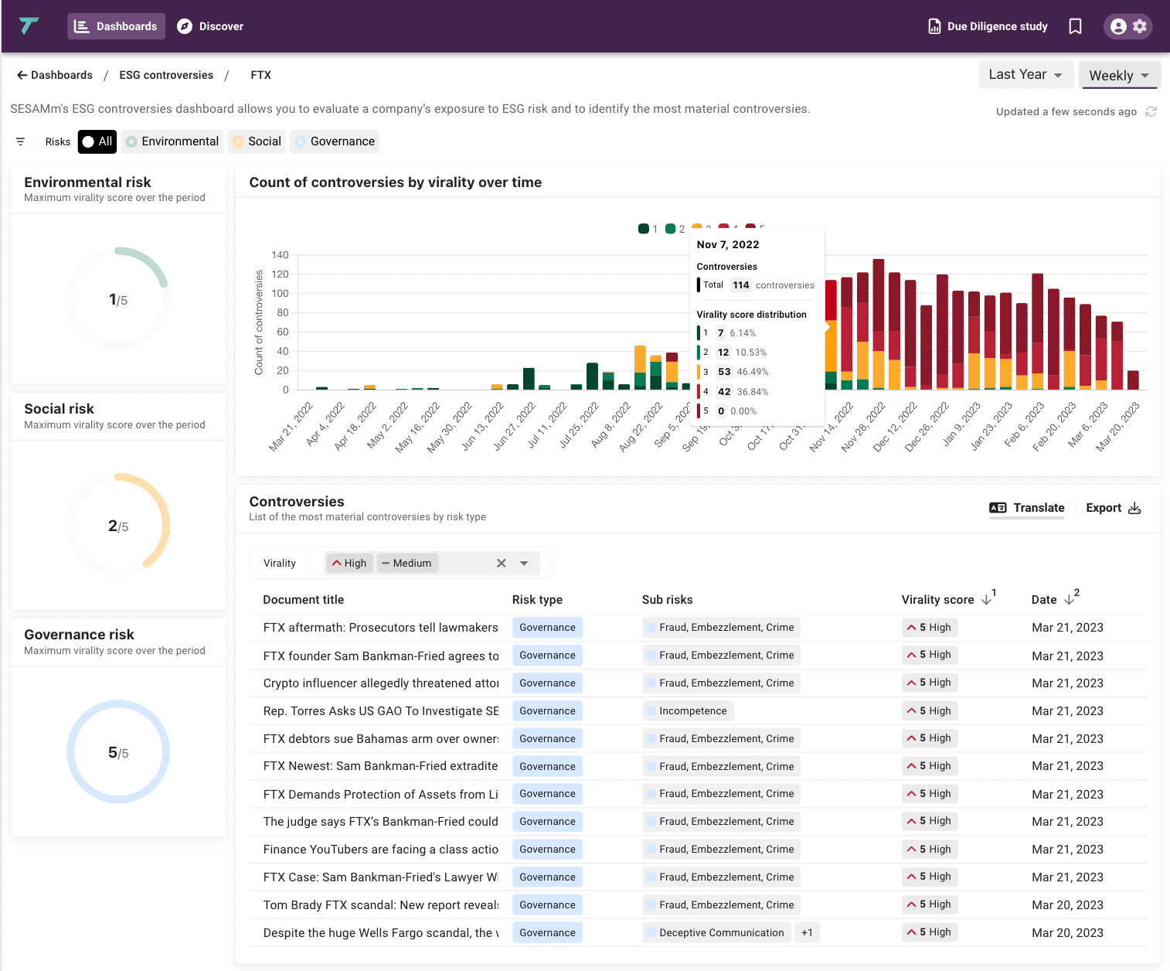The width and height of the screenshot is (1170, 971).
Task: Open the Discover tab
Action: click(x=210, y=26)
